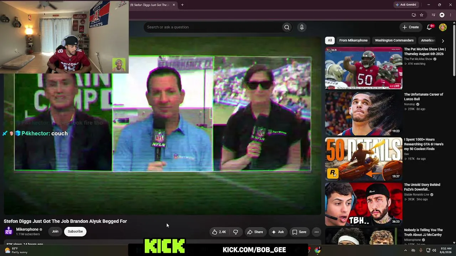Open the Pat McAfee Show live thumbnail

pos(363,68)
